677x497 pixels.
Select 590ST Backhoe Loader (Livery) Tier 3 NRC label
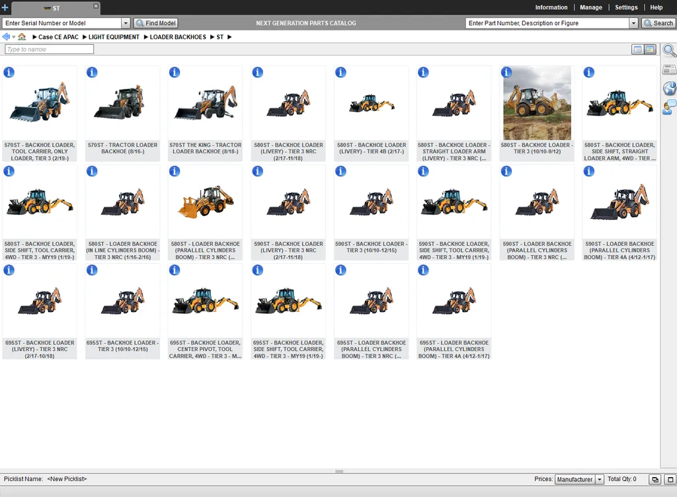(288, 250)
